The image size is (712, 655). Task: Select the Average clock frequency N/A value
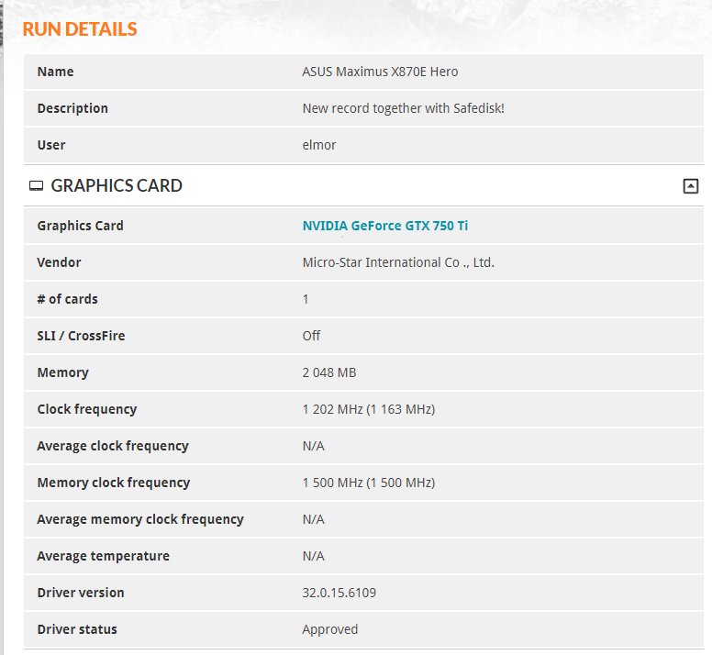[x=313, y=446]
